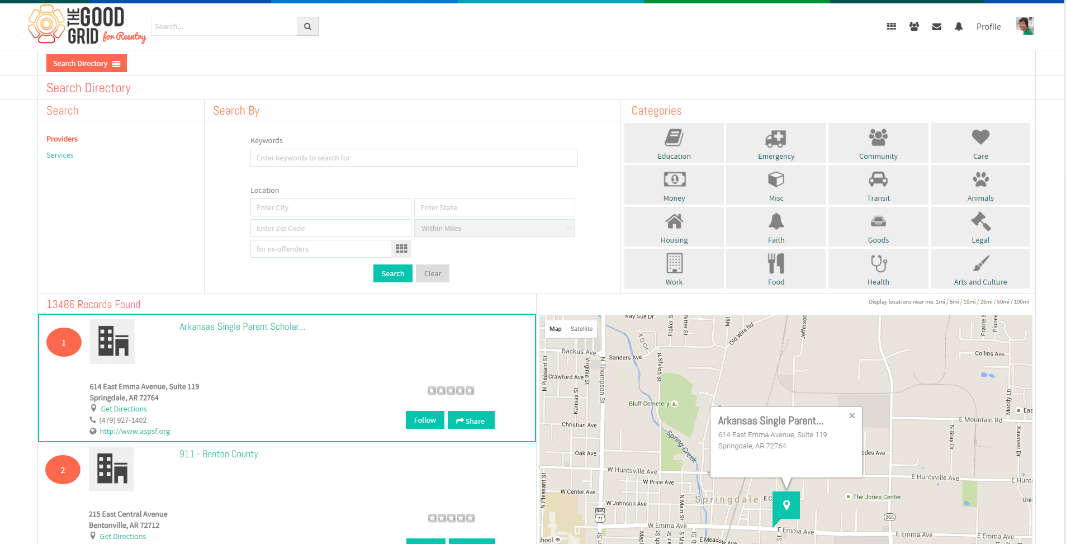Expand the Search Directory menu button
Viewport: 1066px width, 544px height.
87,63
